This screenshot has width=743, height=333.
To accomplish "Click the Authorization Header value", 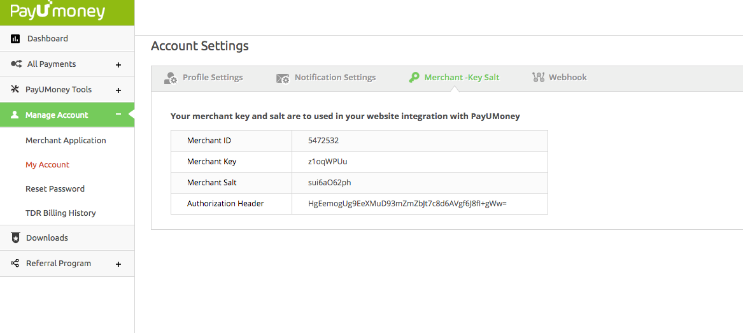I will [x=407, y=204].
